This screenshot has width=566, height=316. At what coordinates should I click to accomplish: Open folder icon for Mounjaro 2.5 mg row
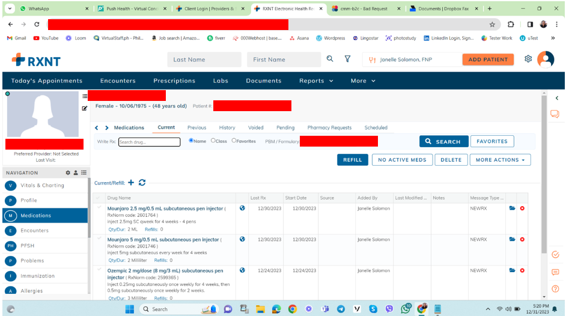tap(512, 208)
